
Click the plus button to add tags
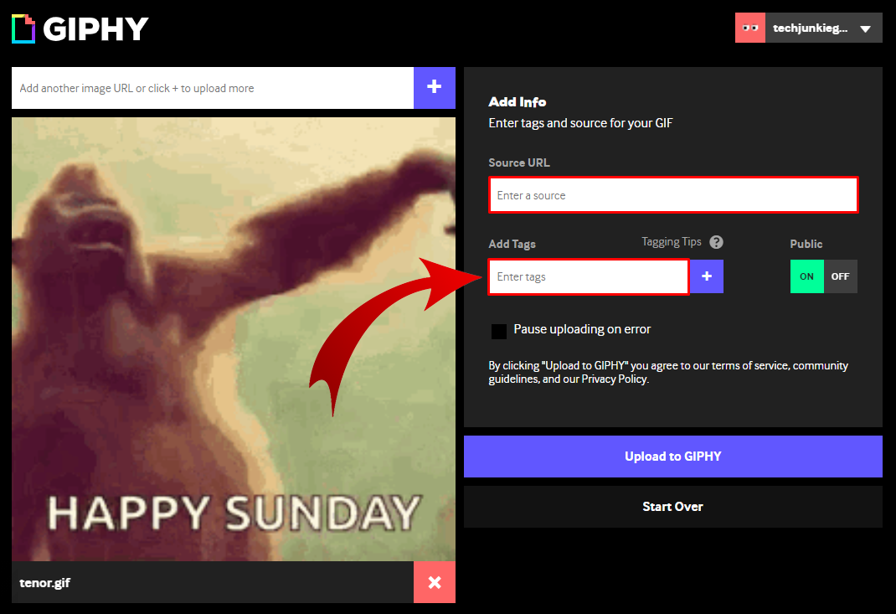[707, 276]
